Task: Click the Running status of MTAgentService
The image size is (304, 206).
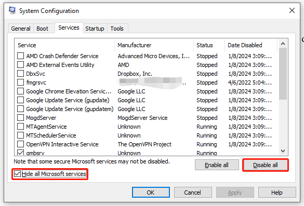Action: tap(207, 127)
